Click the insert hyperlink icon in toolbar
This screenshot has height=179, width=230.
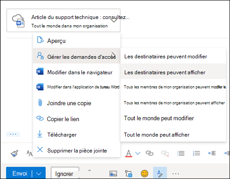coord(149,153)
